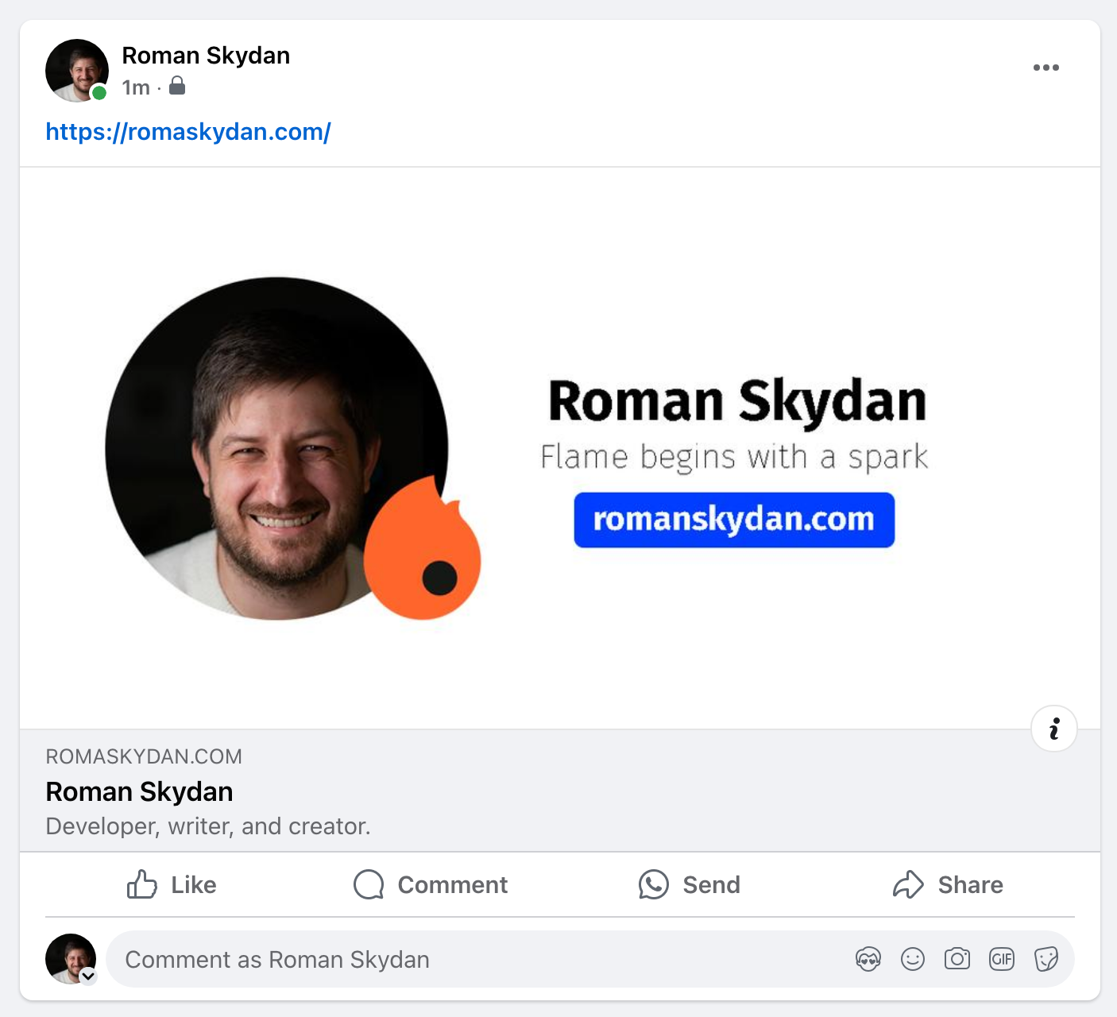
Task: Click the lock privacy icon beside 1m
Action: coord(177,86)
